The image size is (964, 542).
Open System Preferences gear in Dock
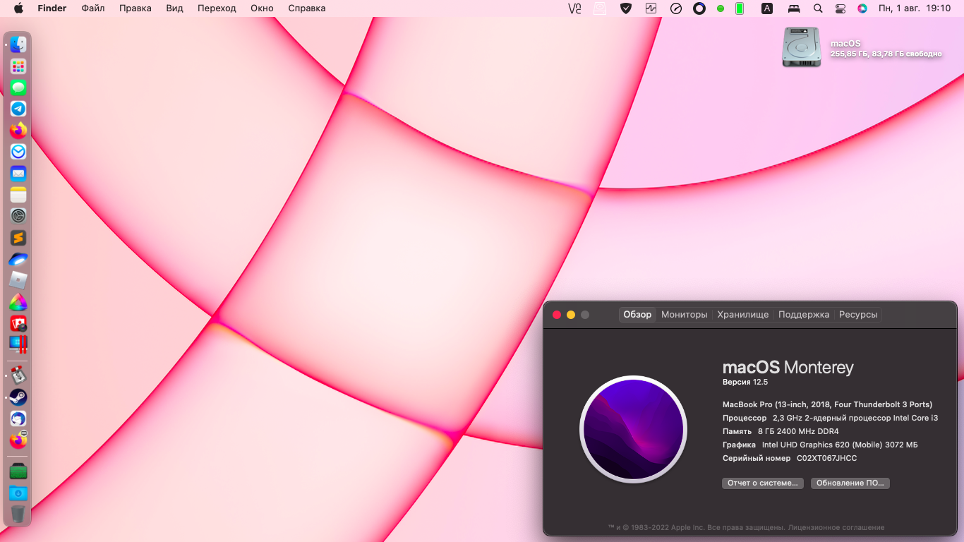pos(18,216)
